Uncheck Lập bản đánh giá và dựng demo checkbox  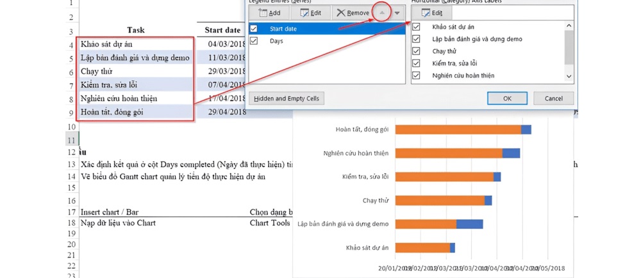417,39
